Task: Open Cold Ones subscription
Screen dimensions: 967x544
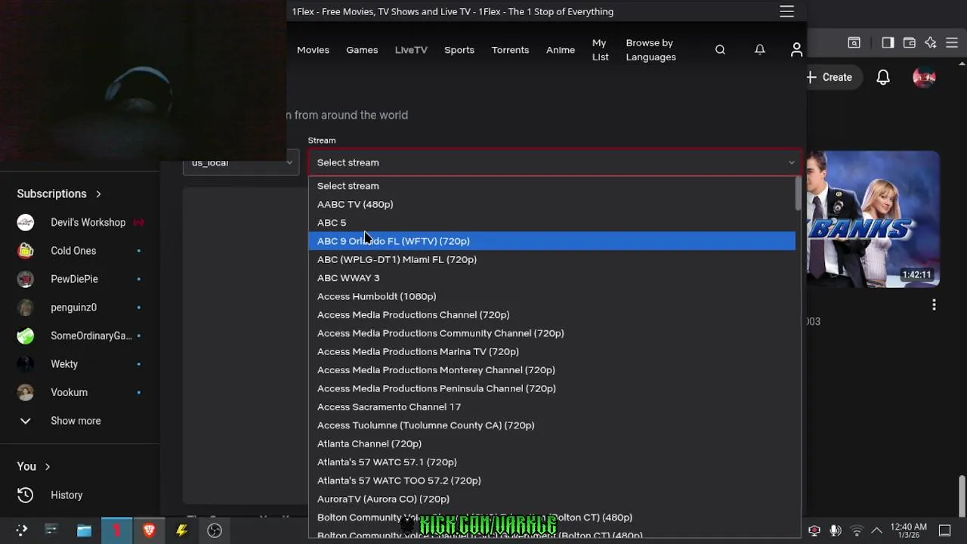Action: click(79, 251)
